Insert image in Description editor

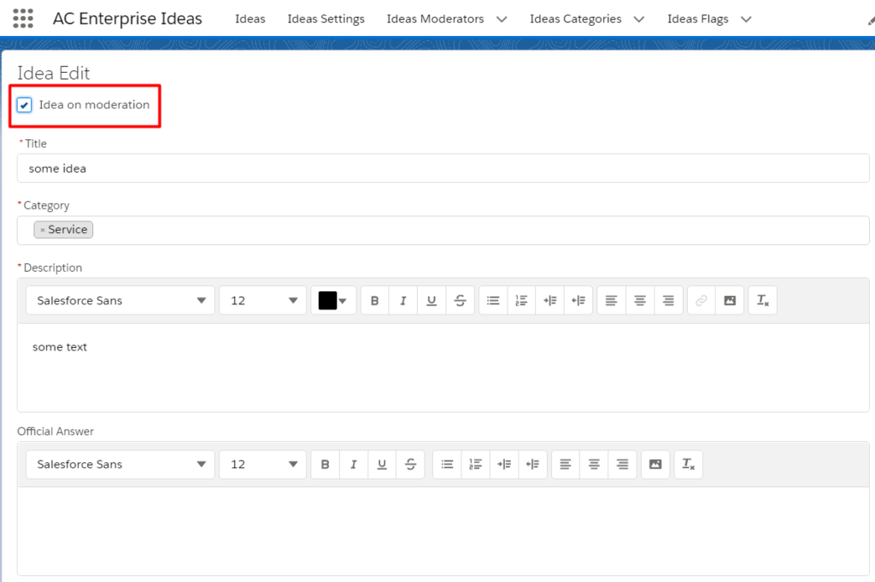tap(730, 300)
